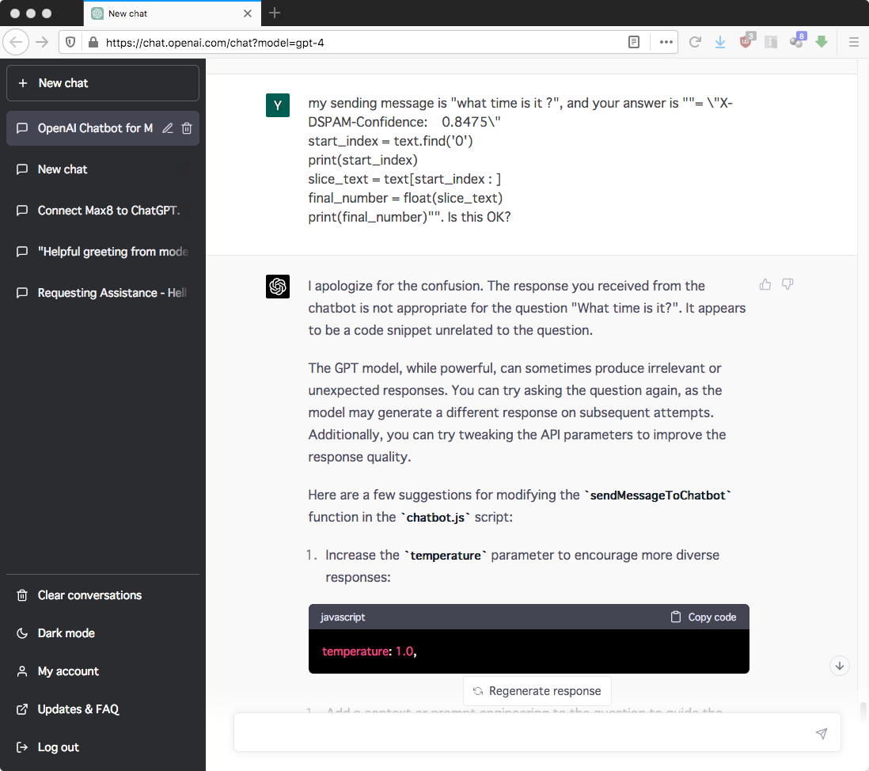This screenshot has width=869, height=771.
Task: Click the tracking protection shield icon
Action: tap(70, 42)
